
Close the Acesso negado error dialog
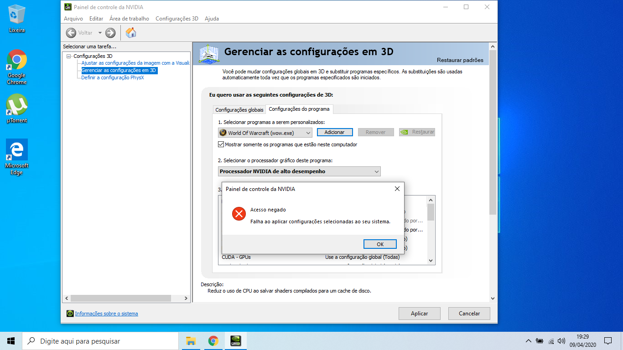(x=397, y=189)
